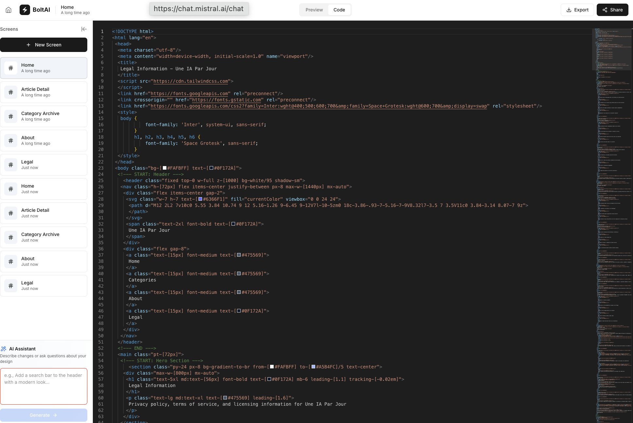This screenshot has width=633, height=423.
Task: Open the tailwindcss CDN link in code
Action: [x=191, y=81]
